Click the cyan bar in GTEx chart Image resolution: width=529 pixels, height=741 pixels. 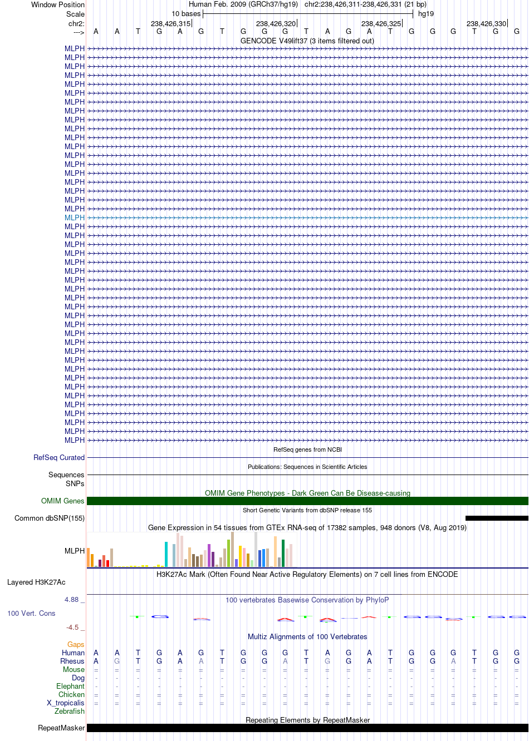[166, 554]
